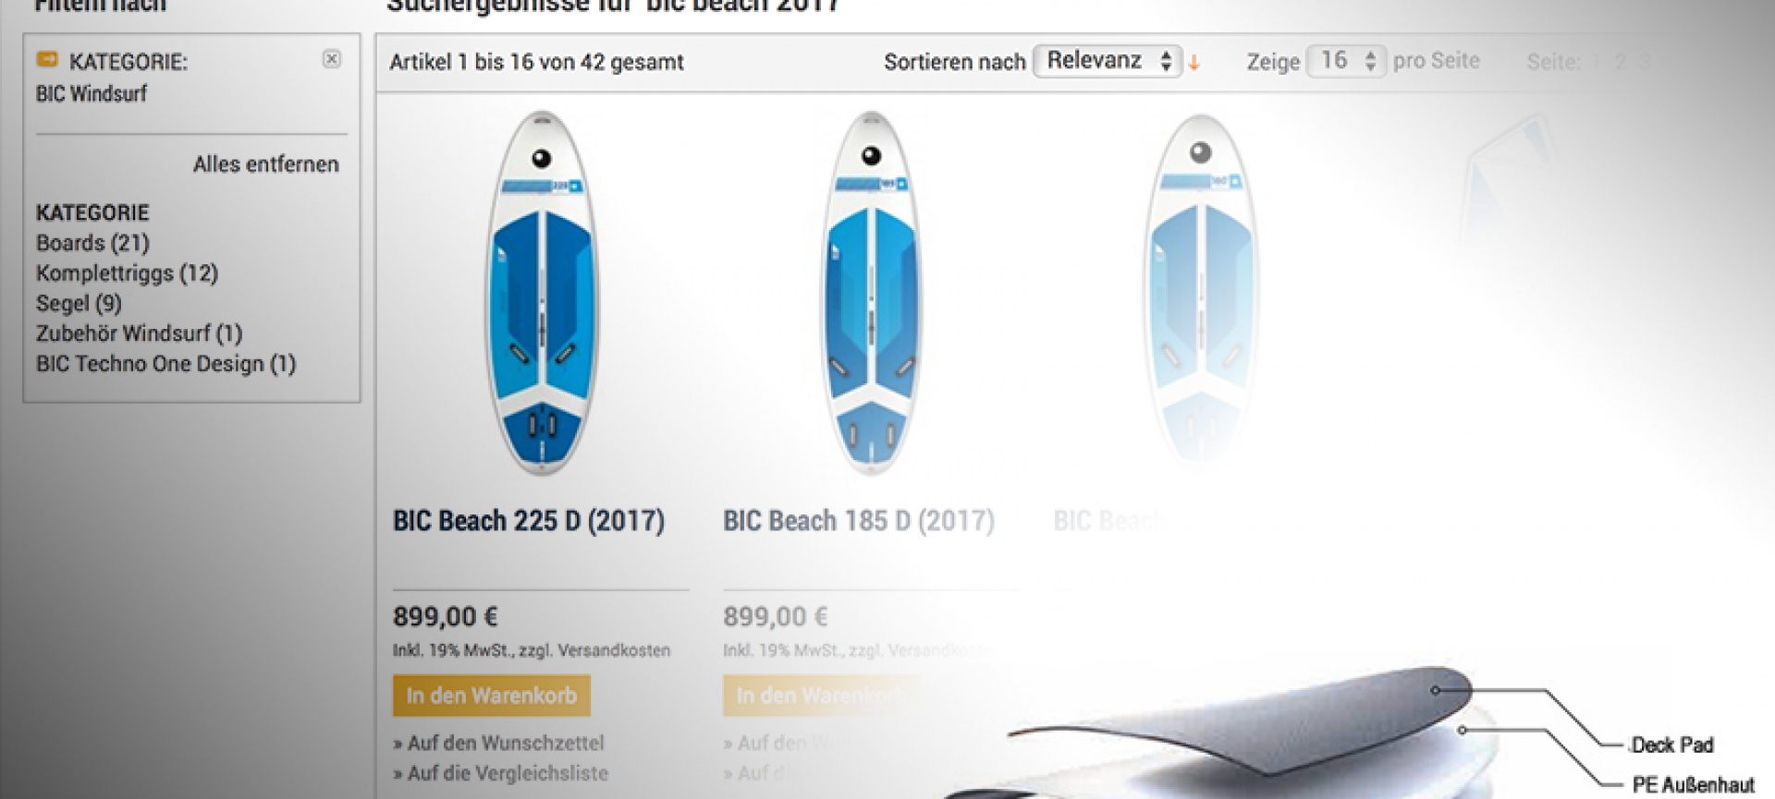Viewport: 1775px width, 799px height.
Task: Open the items per page dropdown
Action: [1346, 61]
